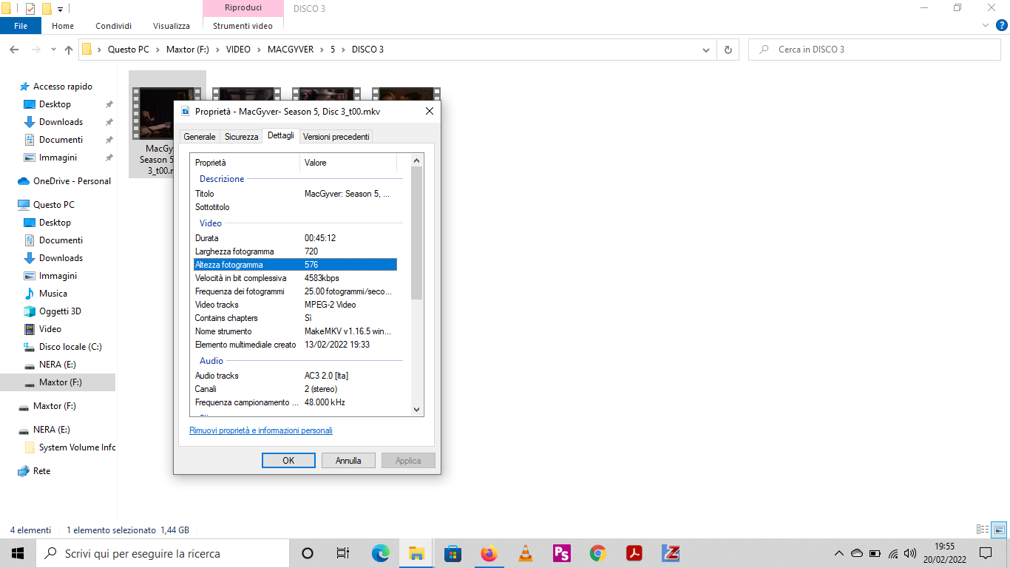The image size is (1010, 568).
Task: Open Rete in navigation pane
Action: pyautogui.click(x=41, y=471)
